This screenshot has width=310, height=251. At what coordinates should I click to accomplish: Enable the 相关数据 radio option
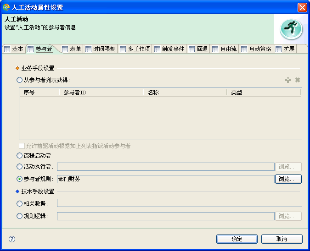[x=19, y=203]
